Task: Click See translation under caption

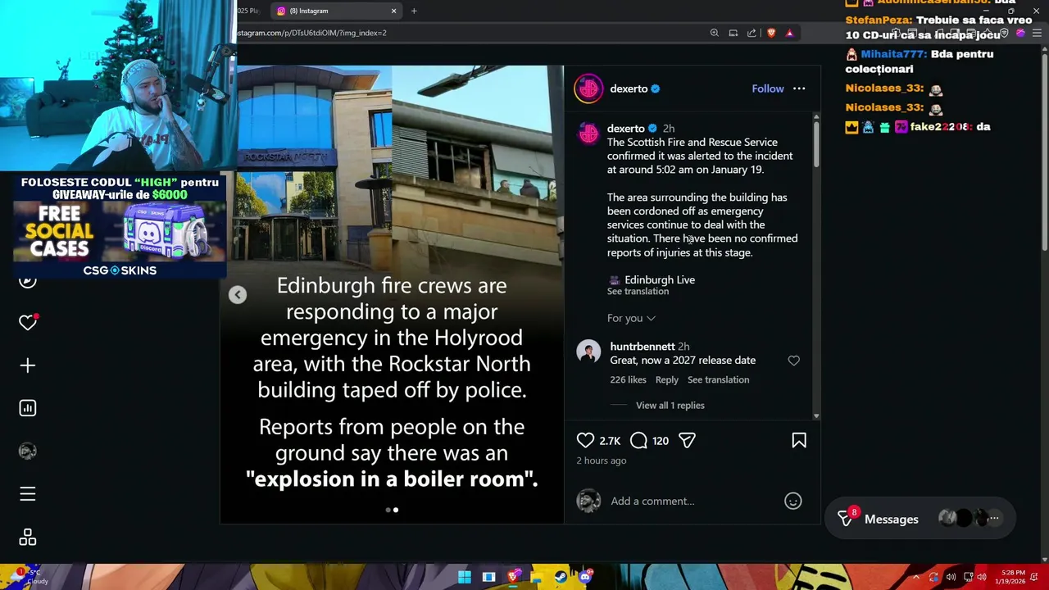Action: pos(638,292)
